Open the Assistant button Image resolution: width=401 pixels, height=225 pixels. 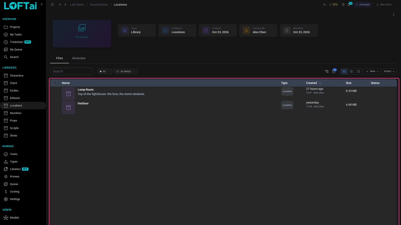pyautogui.click(x=363, y=5)
